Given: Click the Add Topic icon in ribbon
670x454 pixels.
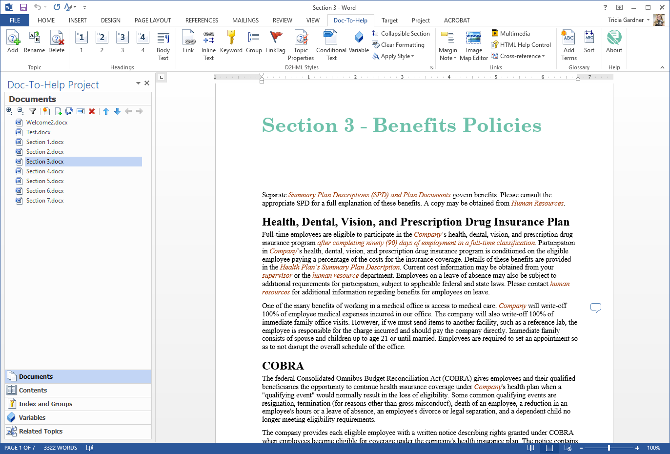Looking at the screenshot, I should [x=13, y=42].
